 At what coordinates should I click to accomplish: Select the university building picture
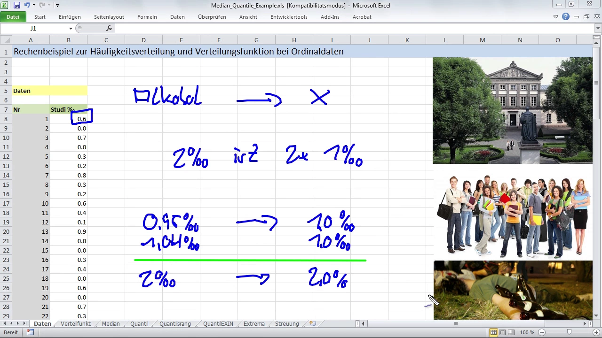[513, 110]
